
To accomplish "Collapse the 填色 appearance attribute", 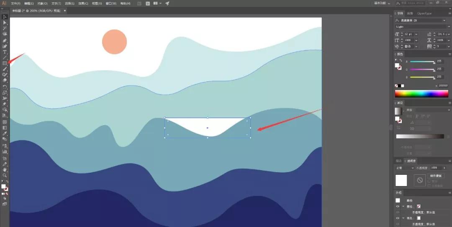I will pos(403,218).
